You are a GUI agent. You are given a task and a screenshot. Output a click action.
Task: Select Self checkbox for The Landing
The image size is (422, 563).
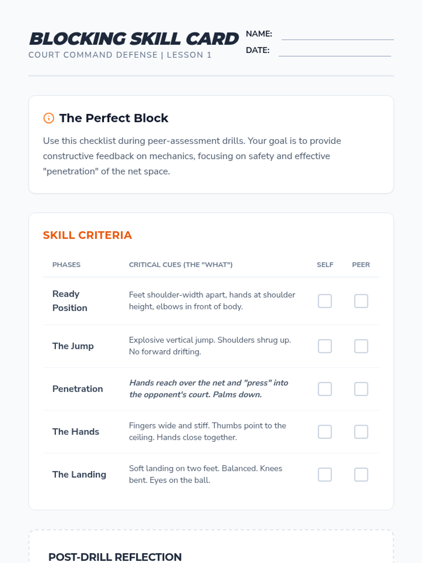pos(325,475)
